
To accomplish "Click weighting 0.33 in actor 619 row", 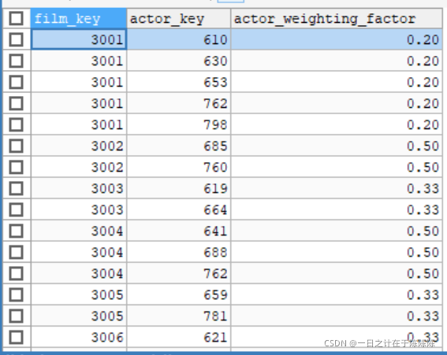I will 337,188.
